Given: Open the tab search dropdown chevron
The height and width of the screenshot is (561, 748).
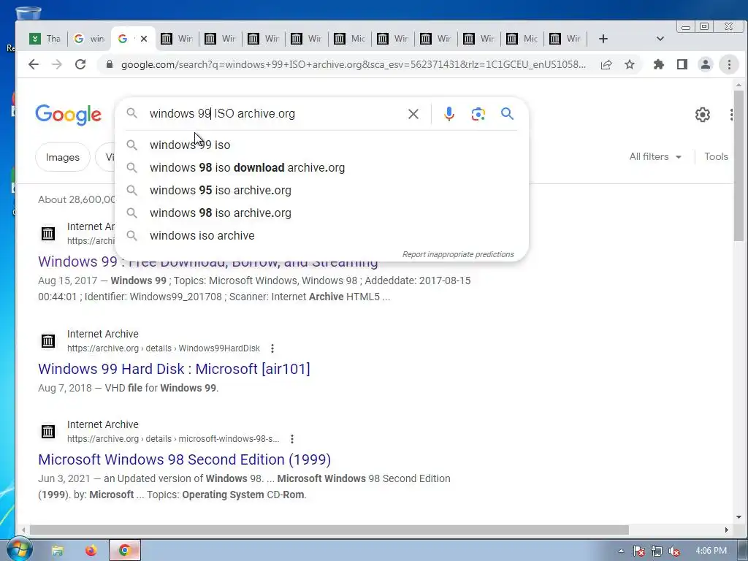Looking at the screenshot, I should [x=660, y=39].
